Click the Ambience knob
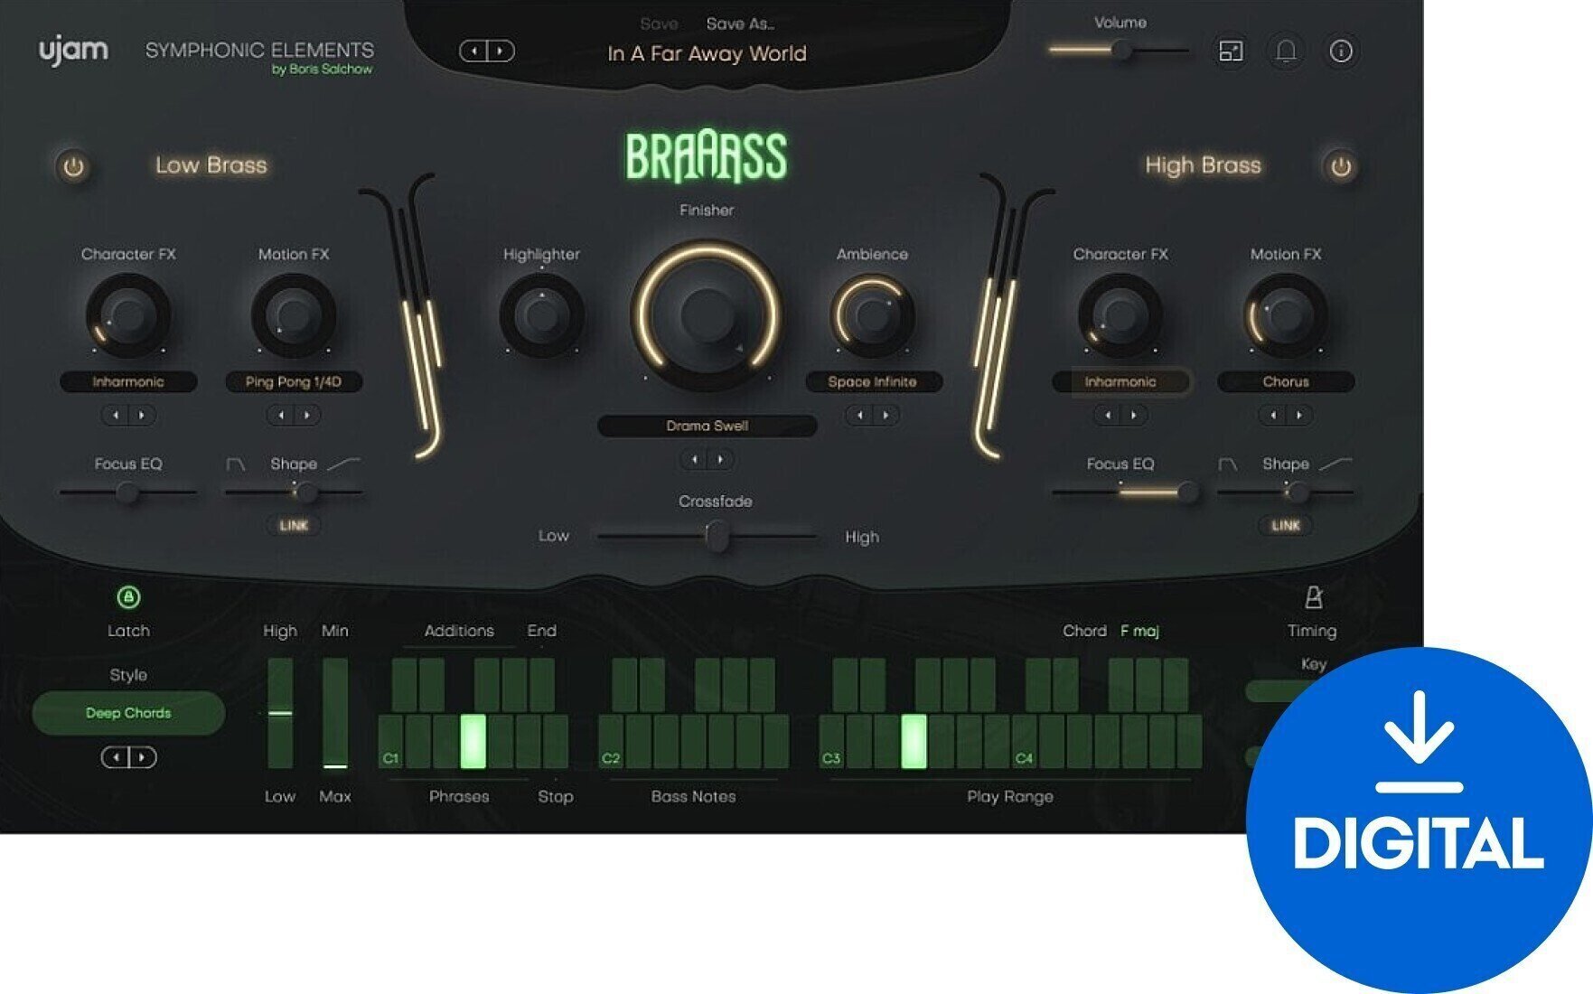Screen dimensions: 1593x994 click(872, 315)
